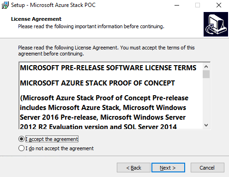The image size is (229, 177).
Task: Close the Azure Stack POC setup window
Action: (x=219, y=5)
